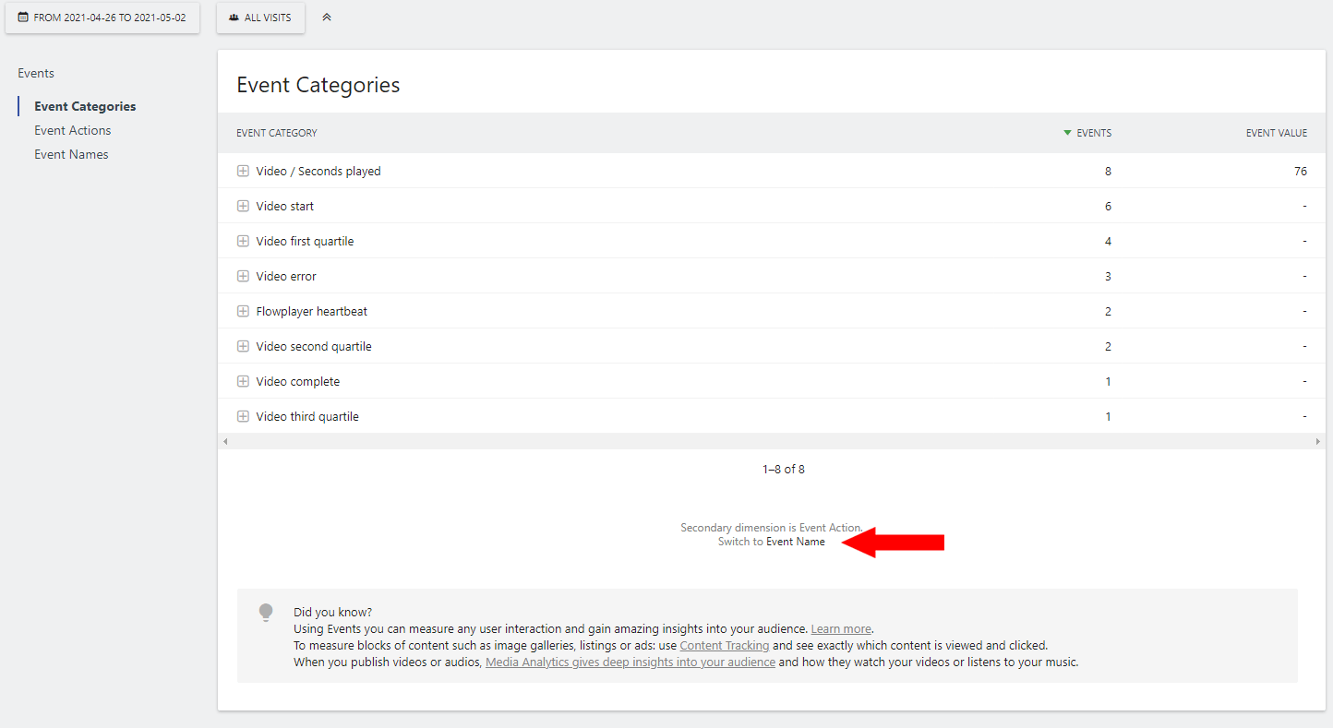Open the All Visits segment selector
This screenshot has height=728, width=1333.
[x=260, y=18]
